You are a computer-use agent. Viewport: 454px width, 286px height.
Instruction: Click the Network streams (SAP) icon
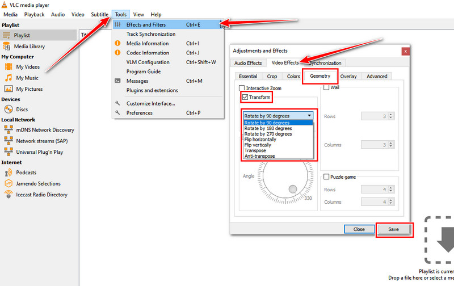tap(9, 141)
